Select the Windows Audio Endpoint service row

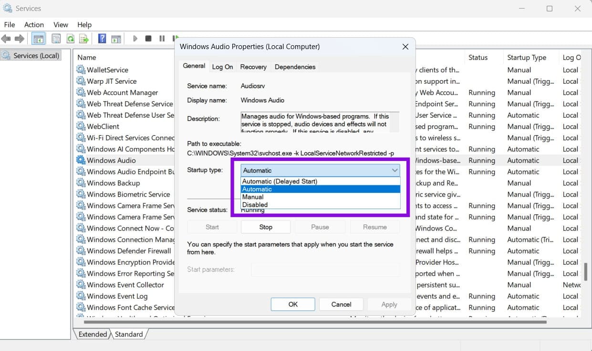[125, 172]
